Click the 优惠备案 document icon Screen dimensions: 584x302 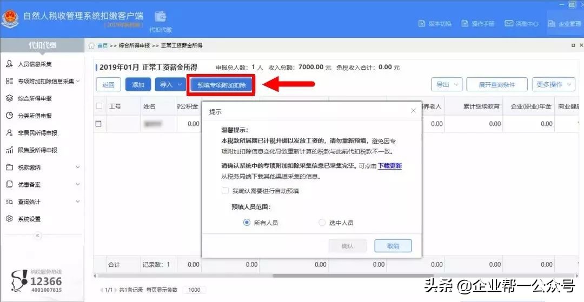point(9,184)
